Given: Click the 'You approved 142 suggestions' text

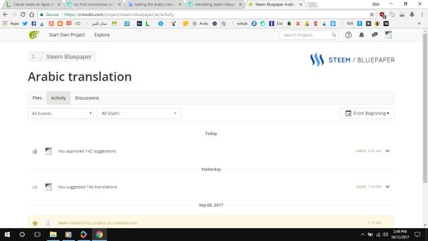Looking at the screenshot, I should 87,151.
